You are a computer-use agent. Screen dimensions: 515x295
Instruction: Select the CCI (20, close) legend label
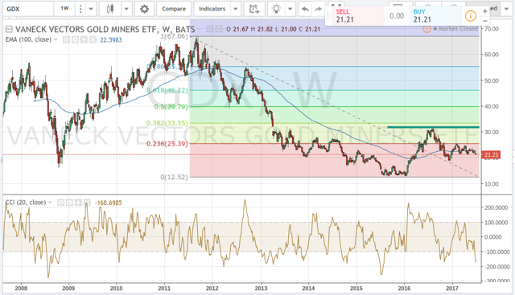[x=26, y=203]
